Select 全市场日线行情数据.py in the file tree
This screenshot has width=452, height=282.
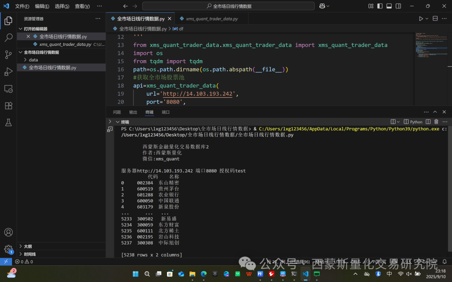pyautogui.click(x=61, y=68)
